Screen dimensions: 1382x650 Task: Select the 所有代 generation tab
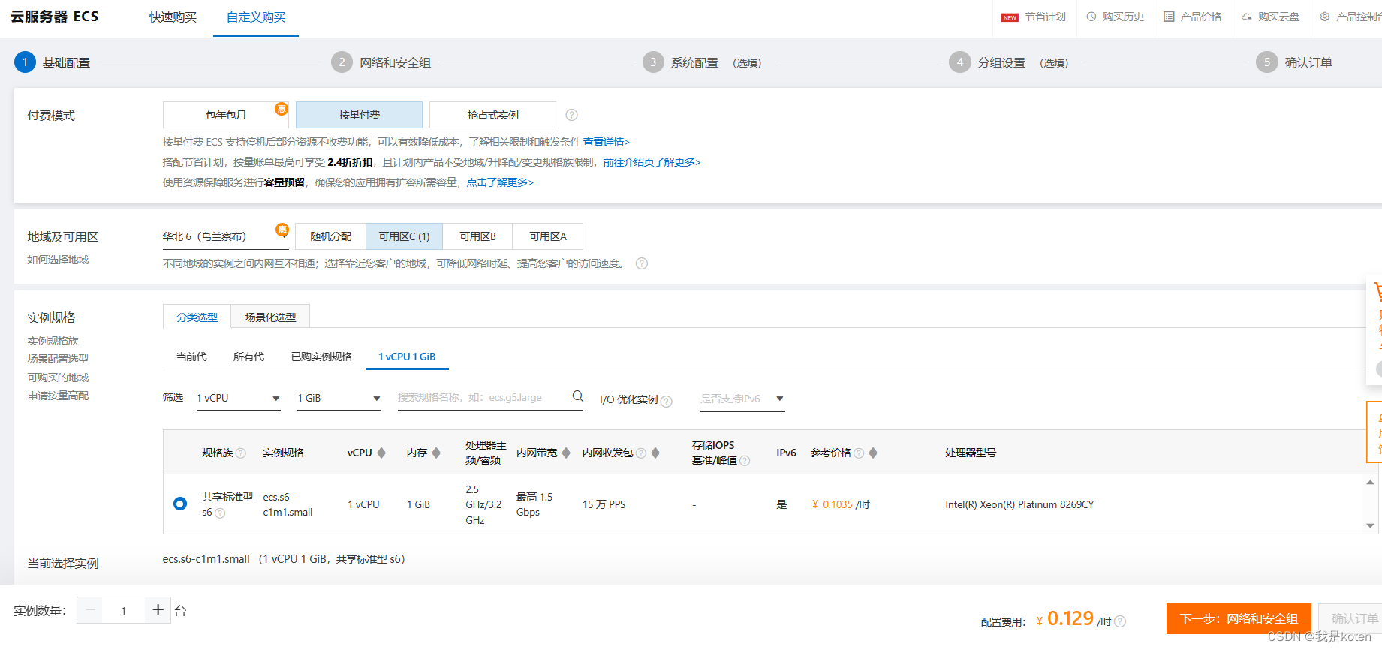(x=248, y=357)
